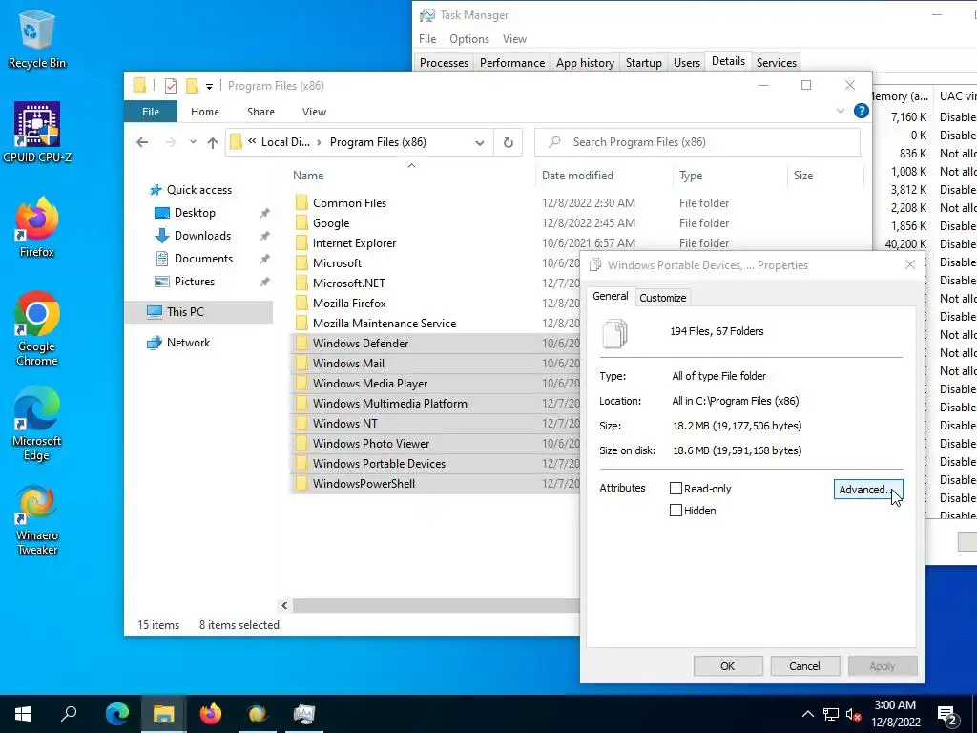The width and height of the screenshot is (977, 733).
Task: Sort files by Date modified column
Action: click(x=603, y=176)
